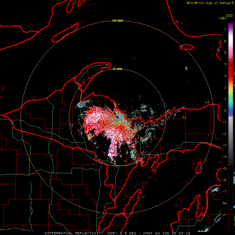Click the ZDR color scale bar

pyautogui.click(x=231, y=116)
